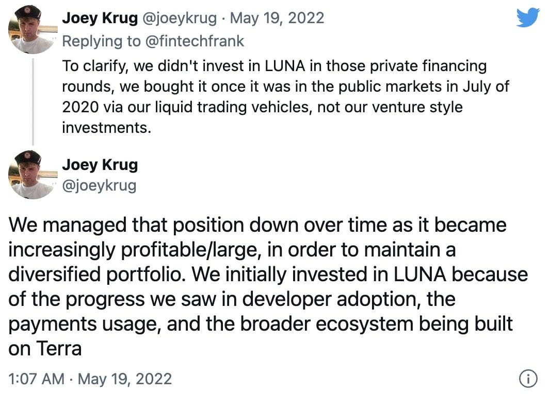Screen dimensions: 549x394
Task: Open the tweet info icon
Action: 528,379
